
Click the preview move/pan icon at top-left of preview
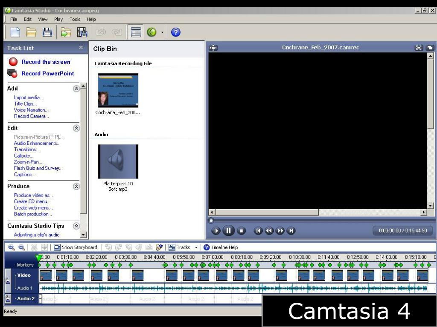(x=213, y=48)
